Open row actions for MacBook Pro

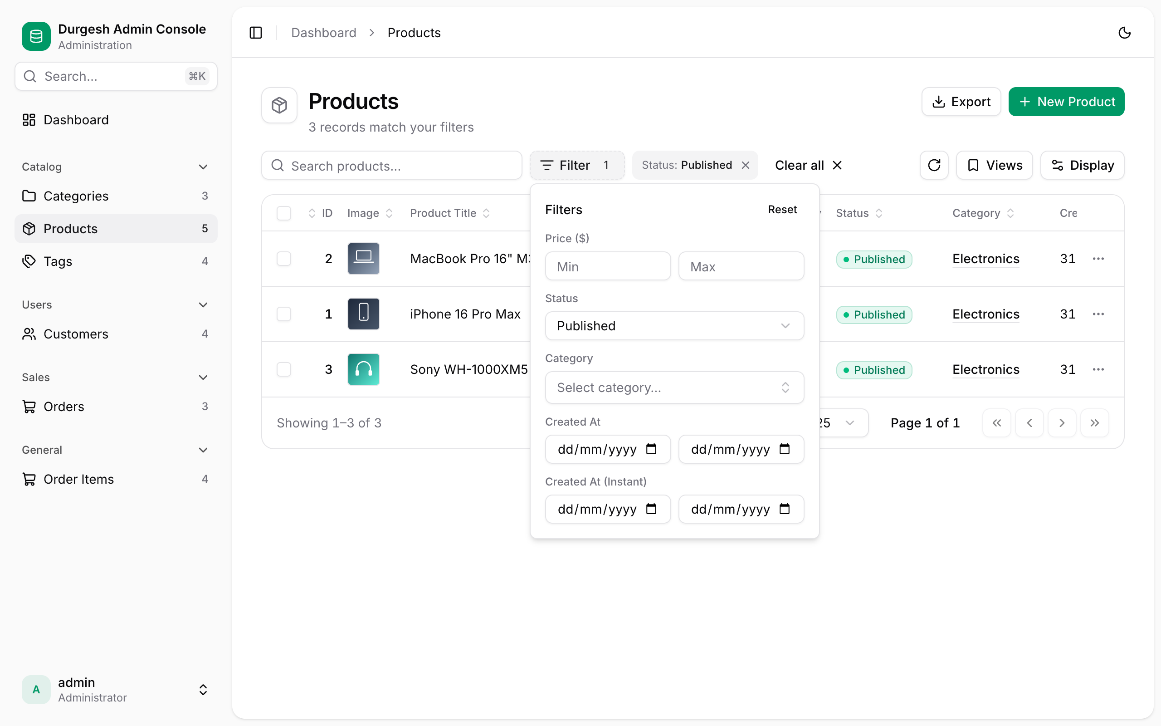pos(1098,259)
